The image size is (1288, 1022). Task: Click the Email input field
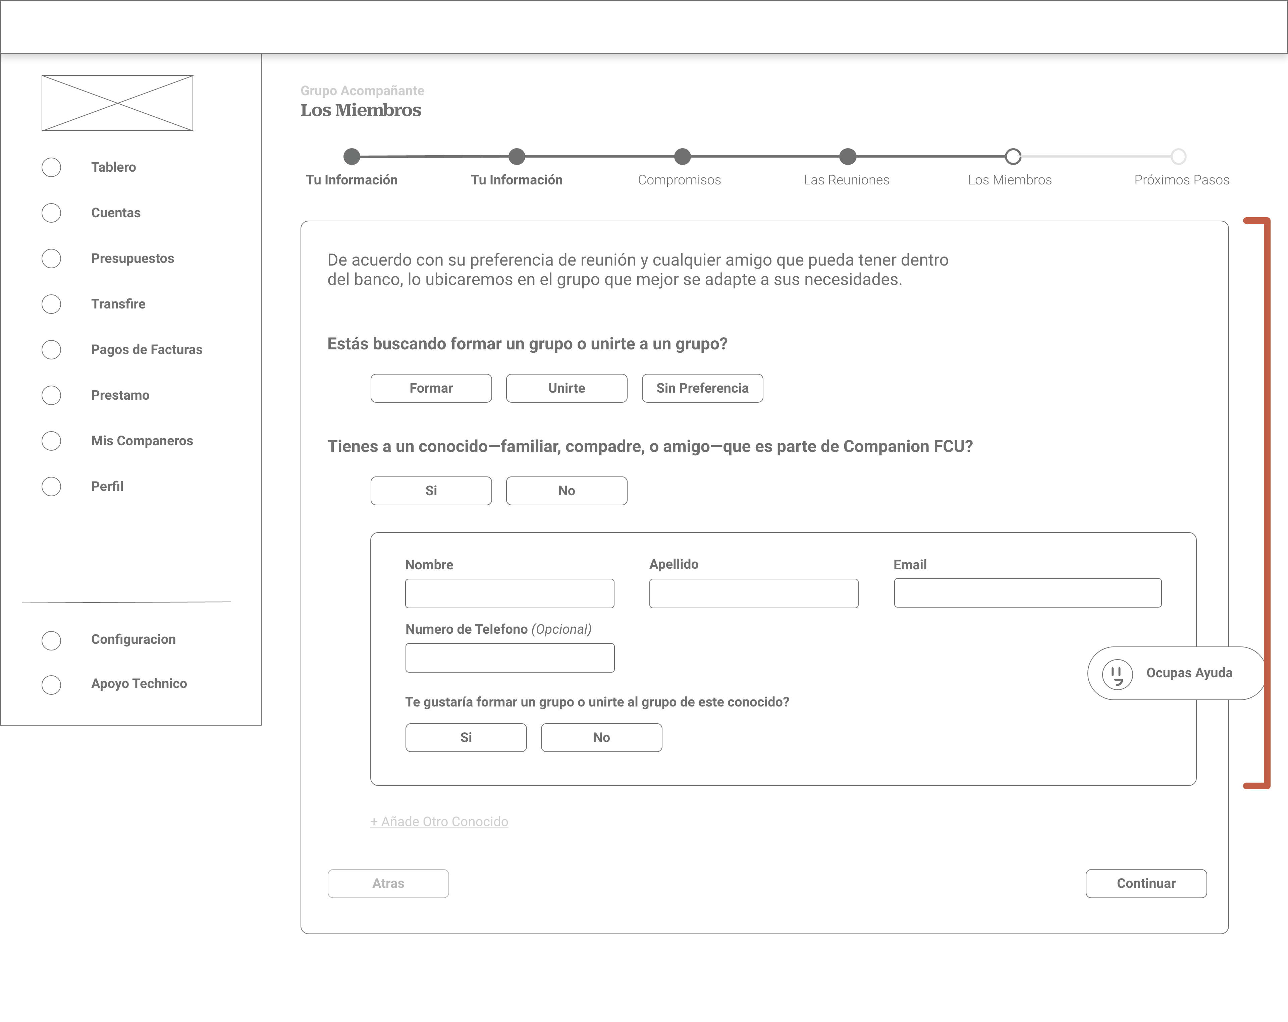1027,593
